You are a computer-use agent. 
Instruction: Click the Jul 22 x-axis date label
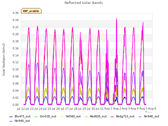click(x=21, y=109)
